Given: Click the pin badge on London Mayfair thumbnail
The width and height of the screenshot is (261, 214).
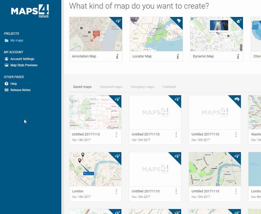Looking at the screenshot, I should tap(117, 156).
